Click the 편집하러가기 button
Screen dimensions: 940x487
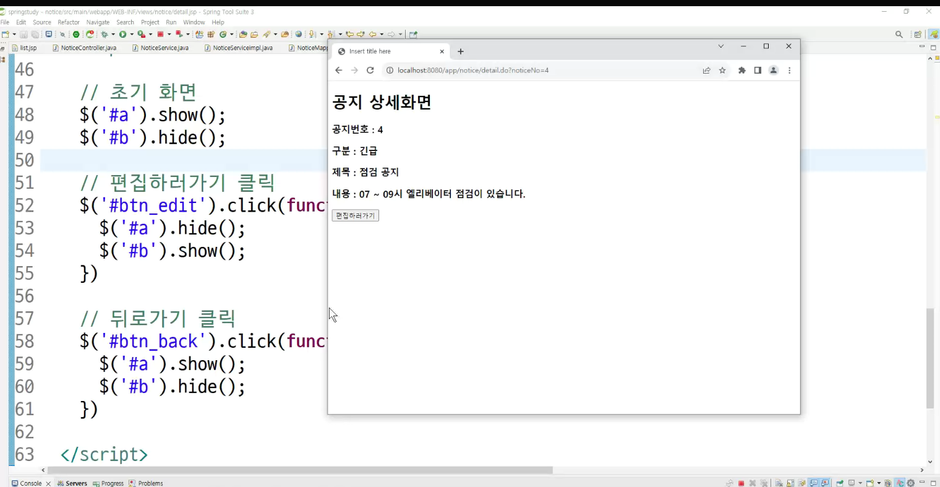point(355,215)
